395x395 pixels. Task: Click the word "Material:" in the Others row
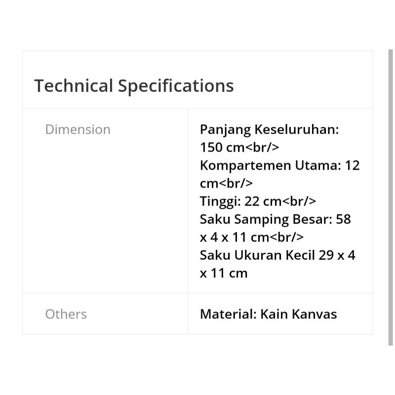coord(228,314)
